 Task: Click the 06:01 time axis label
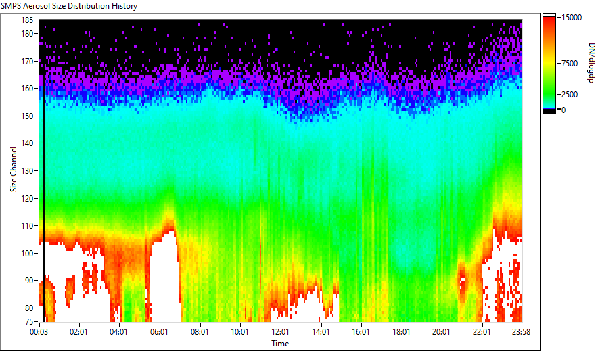tap(159, 332)
